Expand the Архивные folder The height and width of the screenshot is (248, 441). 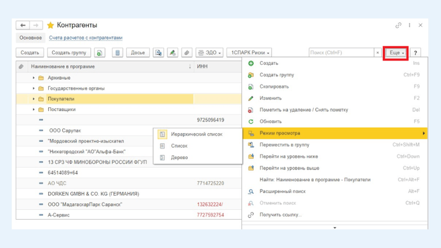pos(34,78)
